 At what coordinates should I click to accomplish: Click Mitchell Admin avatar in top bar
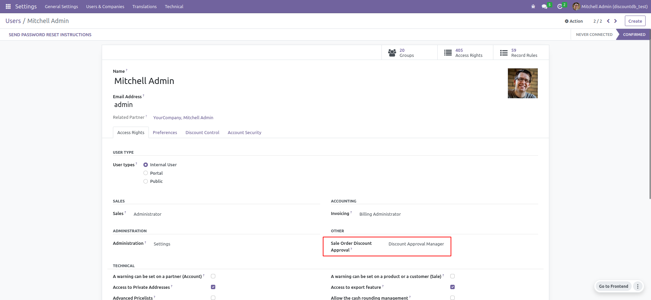576,6
